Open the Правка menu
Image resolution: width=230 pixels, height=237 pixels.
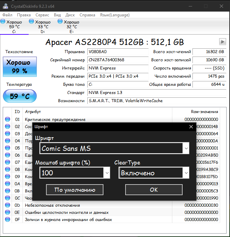(24, 15)
